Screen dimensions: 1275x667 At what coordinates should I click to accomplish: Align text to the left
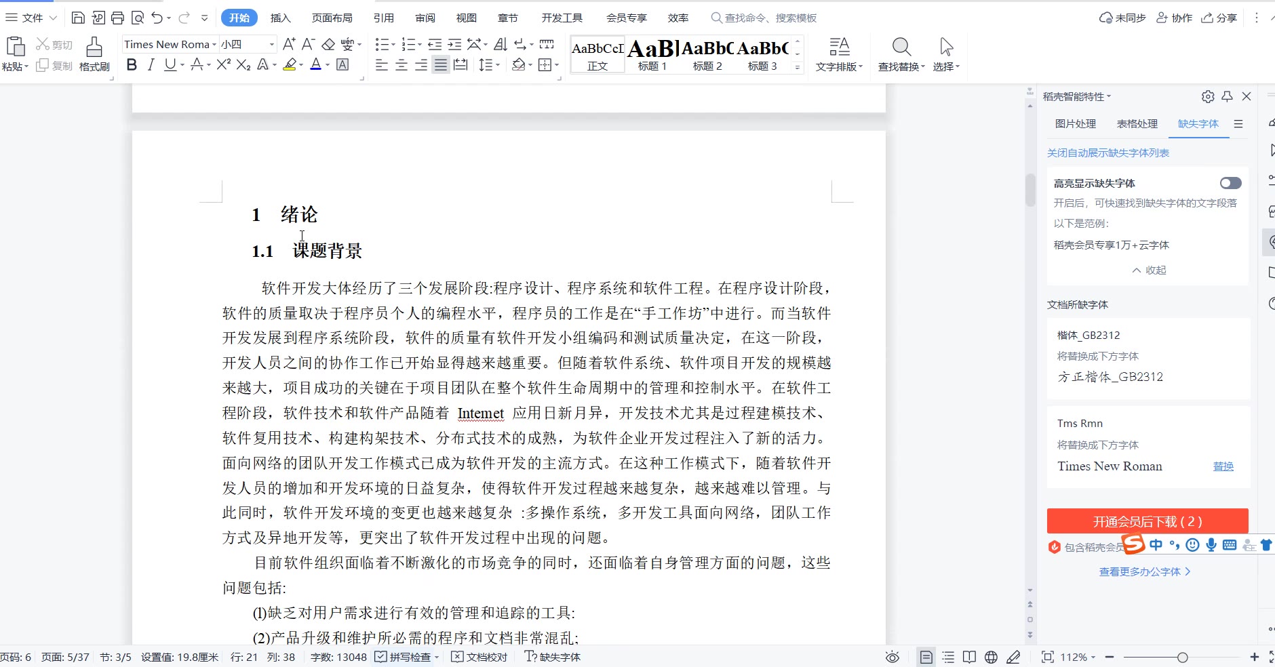point(382,65)
